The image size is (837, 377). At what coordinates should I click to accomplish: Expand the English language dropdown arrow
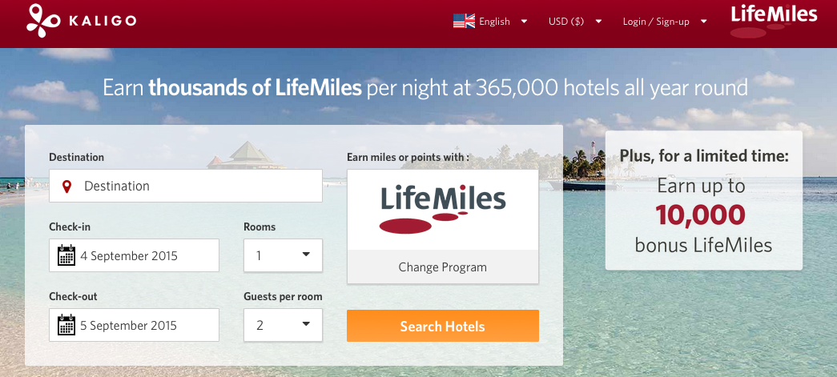point(524,22)
